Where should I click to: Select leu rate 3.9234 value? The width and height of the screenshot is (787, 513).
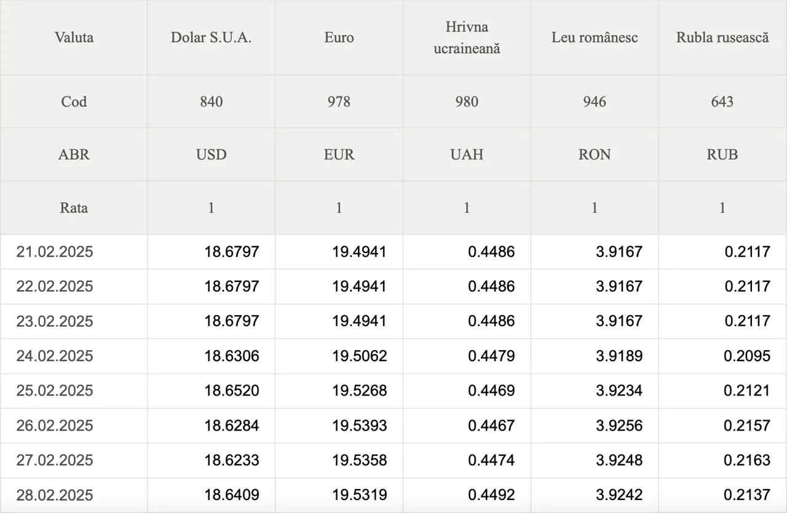click(x=619, y=391)
